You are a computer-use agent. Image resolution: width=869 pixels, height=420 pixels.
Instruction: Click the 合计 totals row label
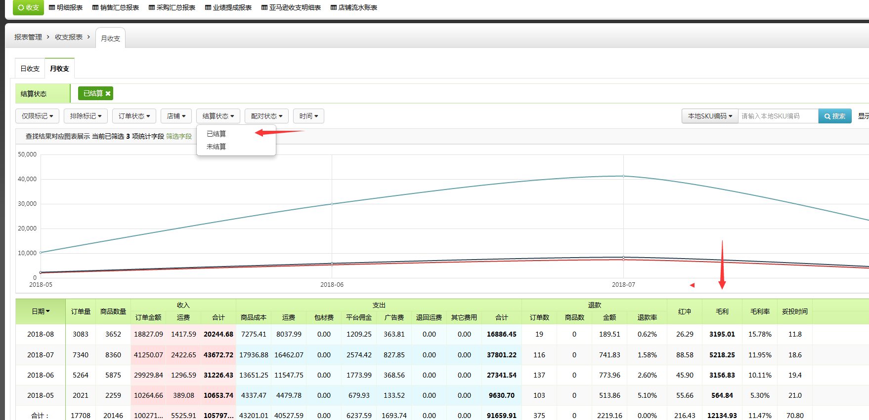coord(41,416)
